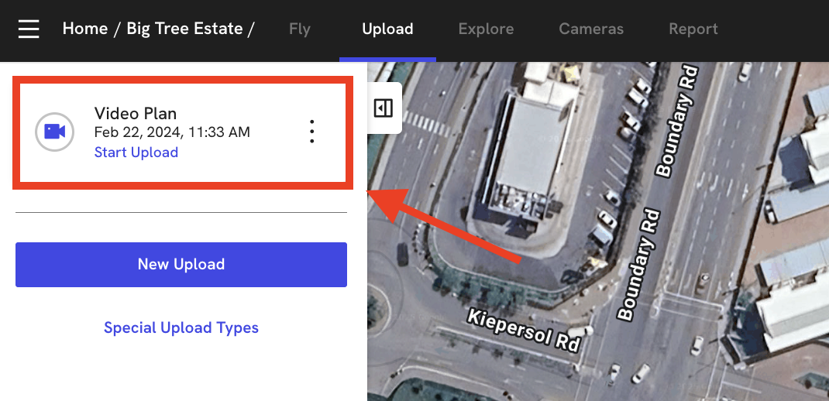The height and width of the screenshot is (401, 829).
Task: Go to the Report tab
Action: [693, 29]
